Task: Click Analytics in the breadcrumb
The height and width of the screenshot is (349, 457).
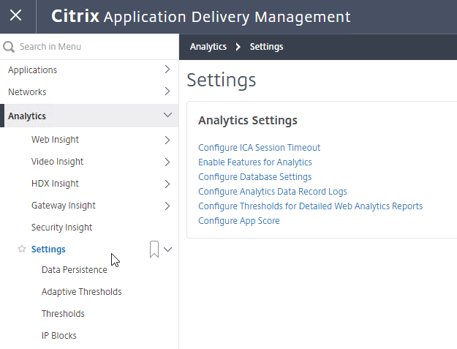Action: [208, 47]
